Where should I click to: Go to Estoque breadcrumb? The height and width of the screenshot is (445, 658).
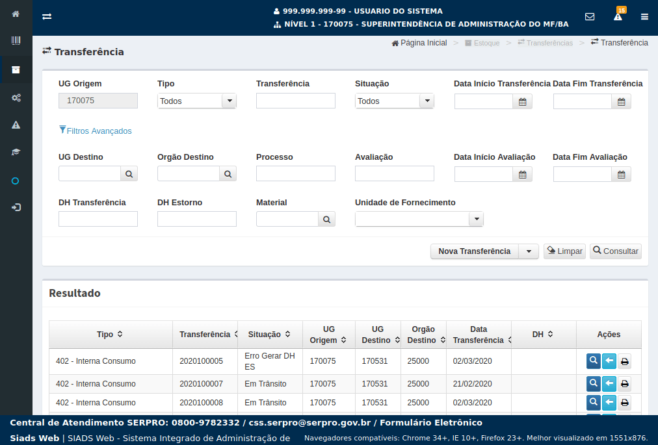pos(482,43)
